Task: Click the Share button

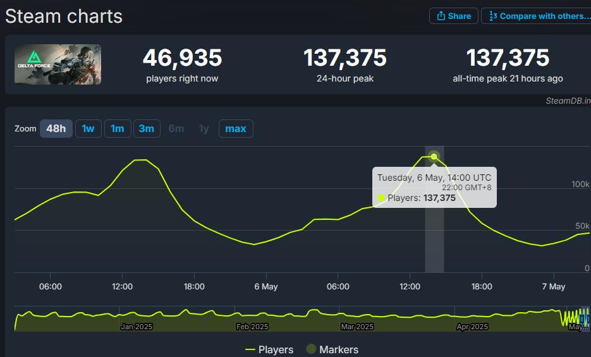Action: click(x=453, y=16)
